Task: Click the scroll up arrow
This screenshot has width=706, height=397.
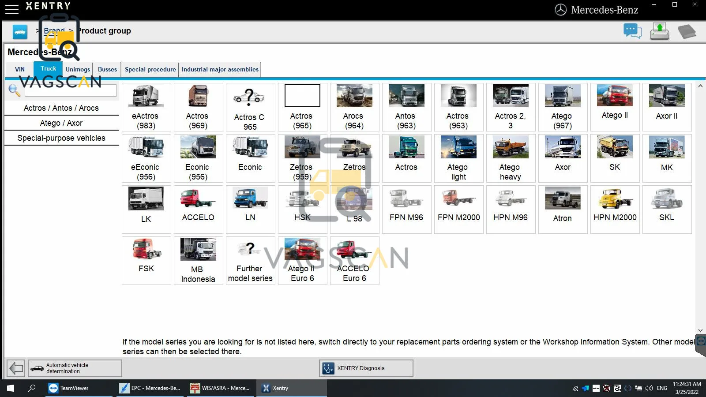Action: click(x=700, y=86)
